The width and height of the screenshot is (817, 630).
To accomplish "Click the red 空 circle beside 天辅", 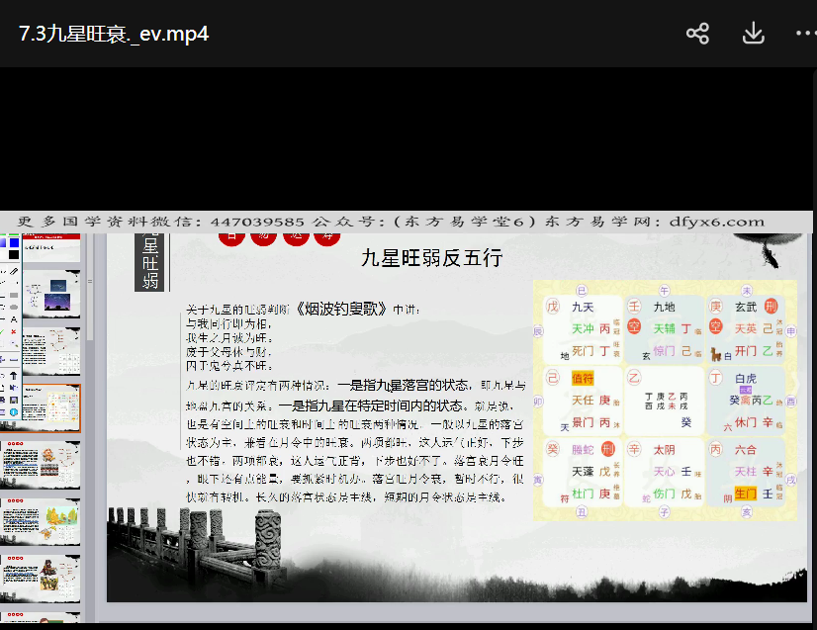I will (x=634, y=328).
